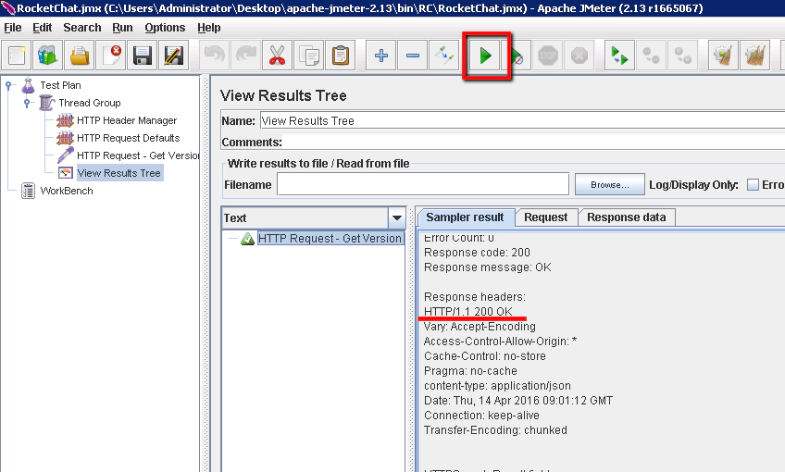Click 'content-type: application/json' line
This screenshot has height=472, width=785.
coord(497,385)
